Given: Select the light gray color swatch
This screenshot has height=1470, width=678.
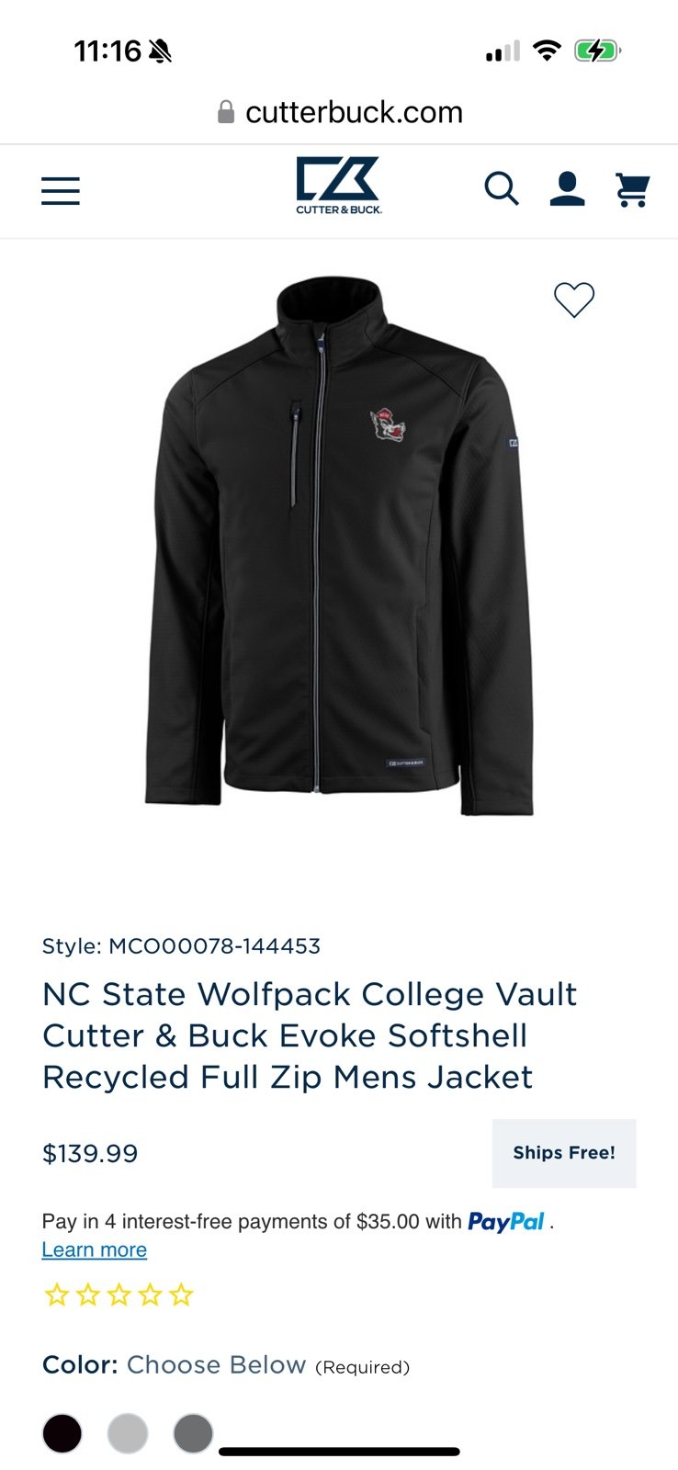Looking at the screenshot, I should (128, 1433).
